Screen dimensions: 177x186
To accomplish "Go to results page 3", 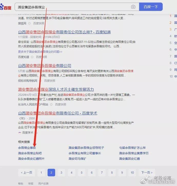I will (x=61, y=172).
